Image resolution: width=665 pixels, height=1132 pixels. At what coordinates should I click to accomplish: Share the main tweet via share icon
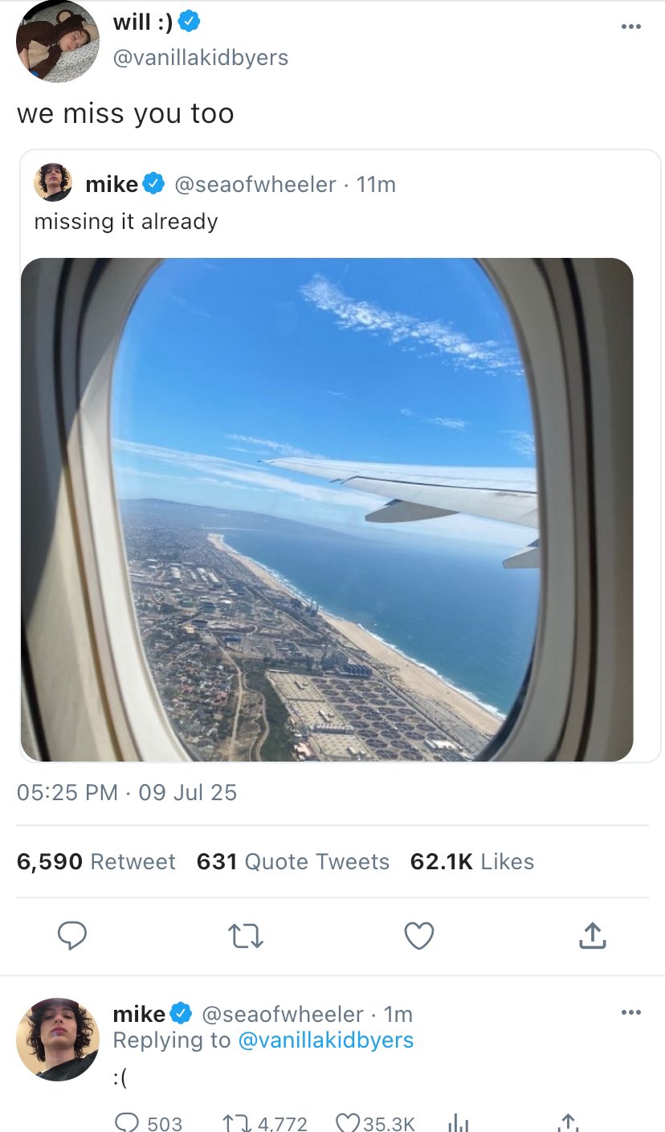point(591,935)
